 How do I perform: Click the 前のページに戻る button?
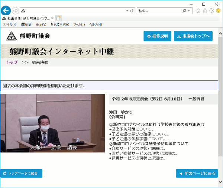[197, 173]
